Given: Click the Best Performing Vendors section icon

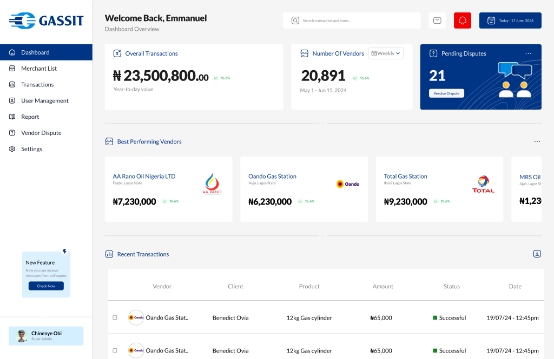Looking at the screenshot, I should pyautogui.click(x=109, y=141).
